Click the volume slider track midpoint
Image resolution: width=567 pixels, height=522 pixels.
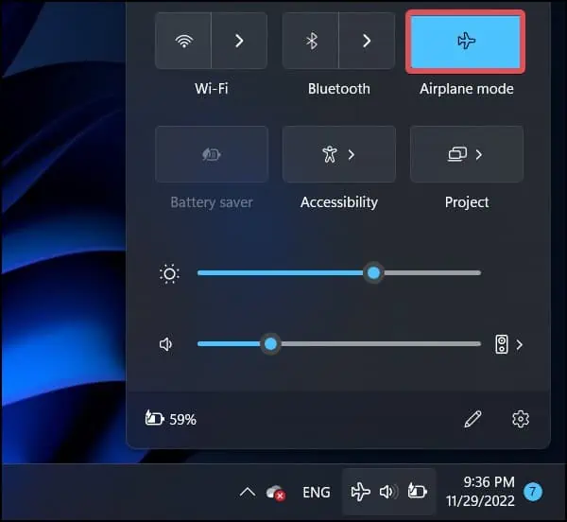(x=339, y=343)
